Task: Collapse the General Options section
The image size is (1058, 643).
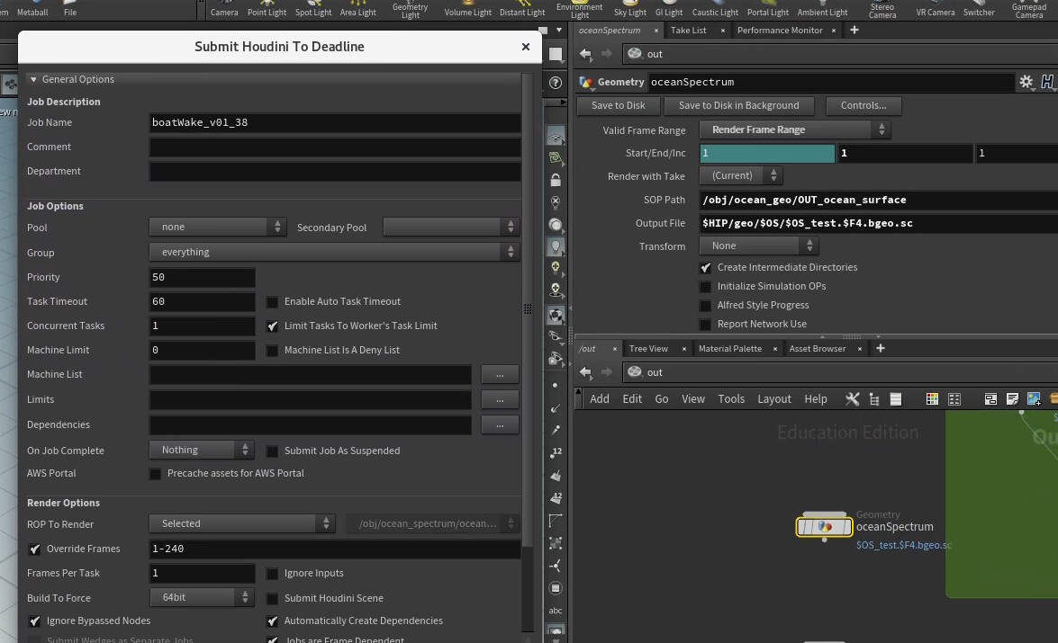Action: click(33, 79)
